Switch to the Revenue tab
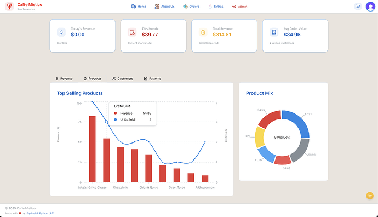Image resolution: width=378 pixels, height=217 pixels. point(64,78)
